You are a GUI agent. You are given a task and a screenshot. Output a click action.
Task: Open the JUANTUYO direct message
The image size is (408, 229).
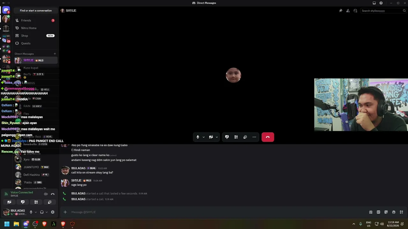[36, 167]
